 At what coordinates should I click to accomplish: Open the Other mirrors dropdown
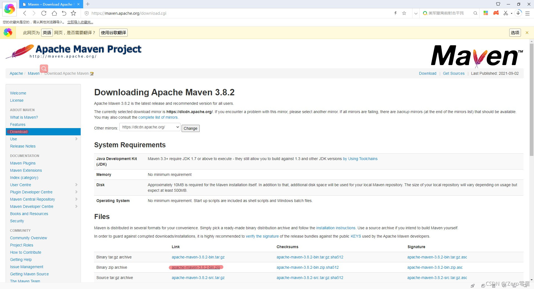click(x=150, y=127)
